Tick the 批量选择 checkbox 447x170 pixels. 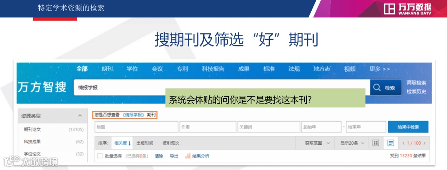[x=100, y=156]
